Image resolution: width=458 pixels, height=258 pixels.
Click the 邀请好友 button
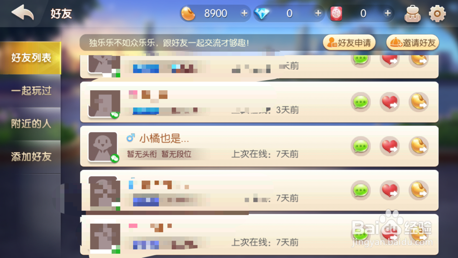tap(413, 43)
